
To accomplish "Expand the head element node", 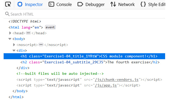I will (x=10, y=33).
